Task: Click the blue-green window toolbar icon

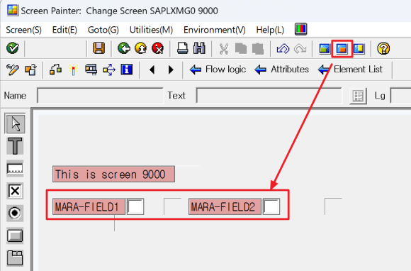Action: point(325,48)
